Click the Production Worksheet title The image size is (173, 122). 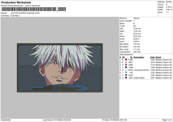16,2
